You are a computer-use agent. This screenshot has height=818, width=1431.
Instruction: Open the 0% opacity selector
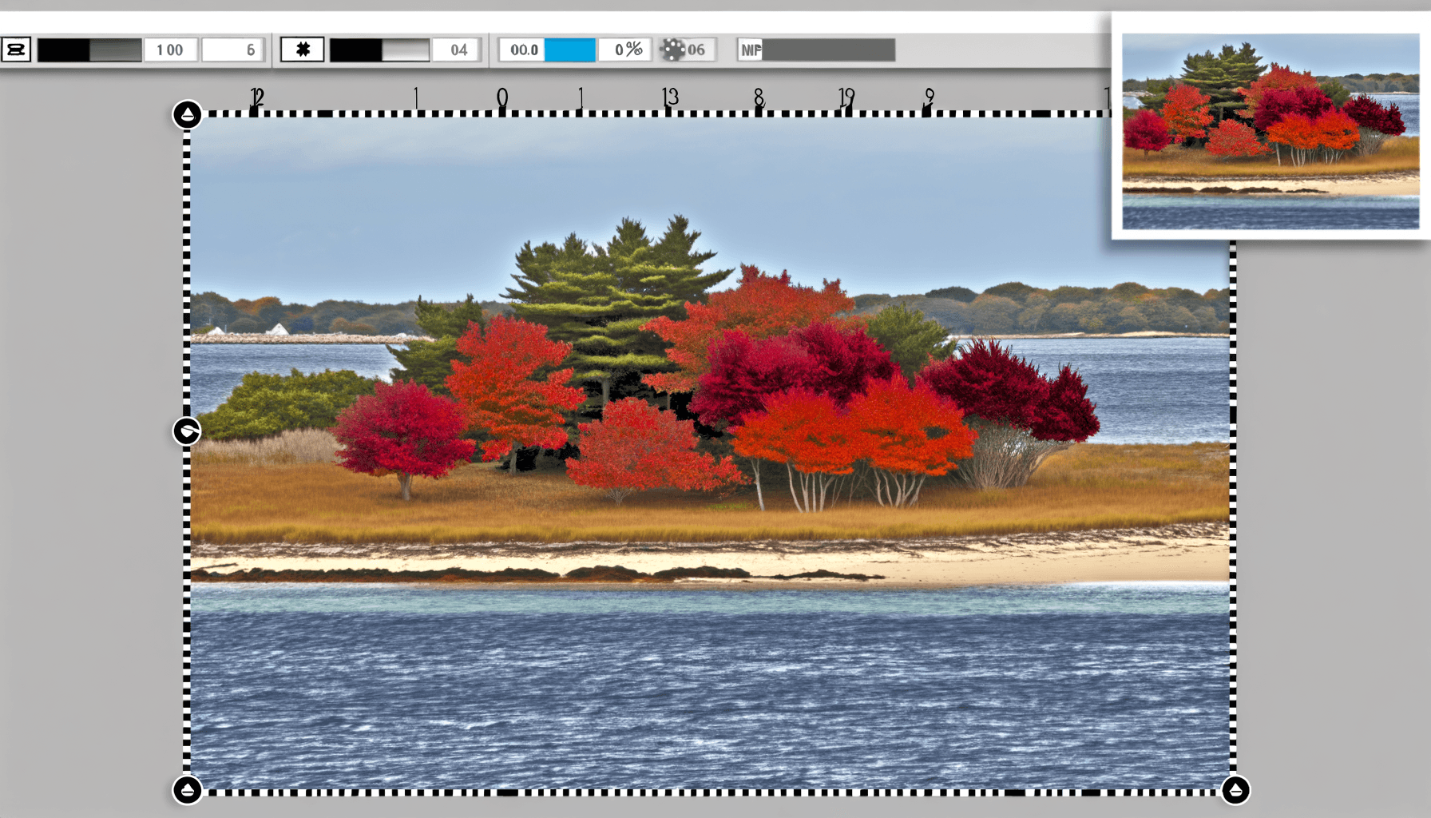625,50
